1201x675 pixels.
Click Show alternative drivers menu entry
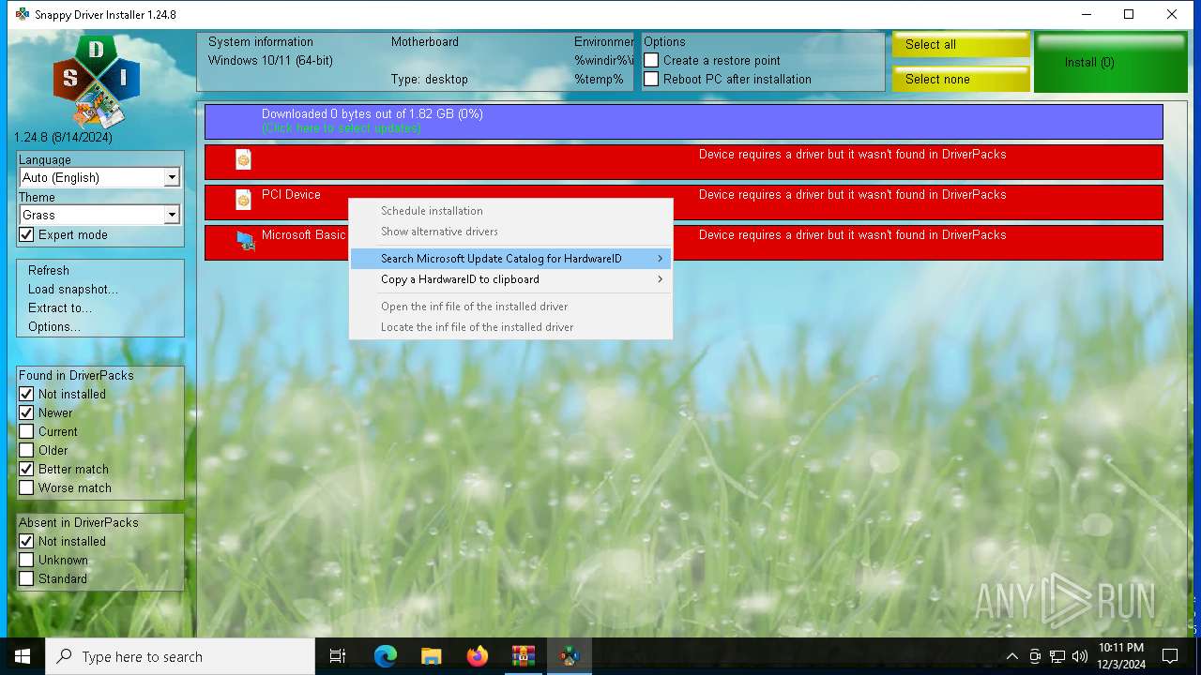(x=510, y=232)
